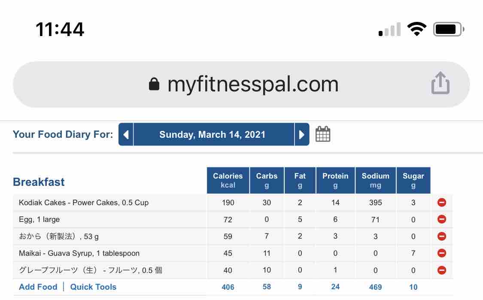This screenshot has width=483, height=300.
Task: Open the Sunday, March 14, 2021 date selector
Action: click(213, 135)
